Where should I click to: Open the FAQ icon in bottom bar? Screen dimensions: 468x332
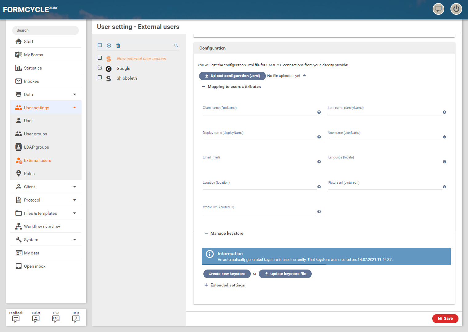tap(56, 319)
